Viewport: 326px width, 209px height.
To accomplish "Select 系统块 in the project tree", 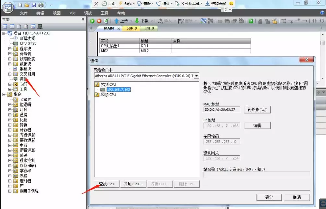I will click(x=25, y=69).
